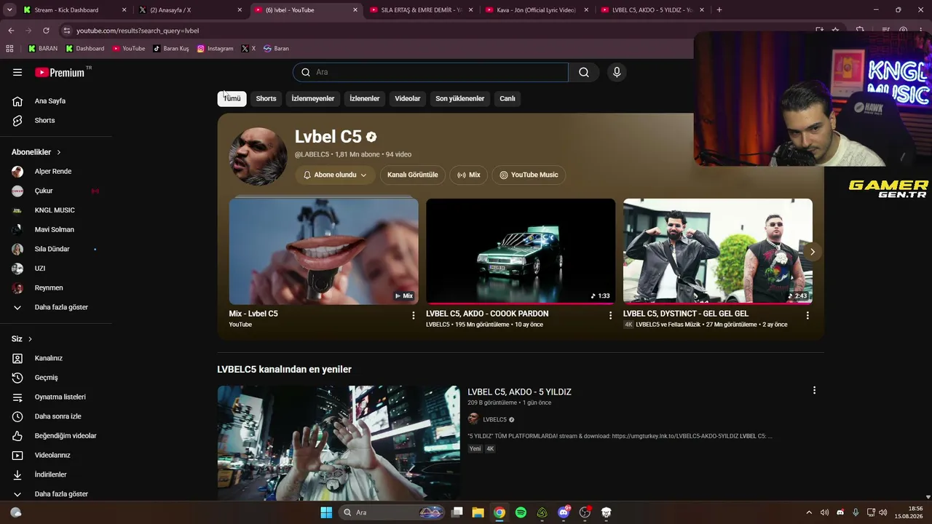Open the COOOK PARDON video thumbnail

(521, 252)
